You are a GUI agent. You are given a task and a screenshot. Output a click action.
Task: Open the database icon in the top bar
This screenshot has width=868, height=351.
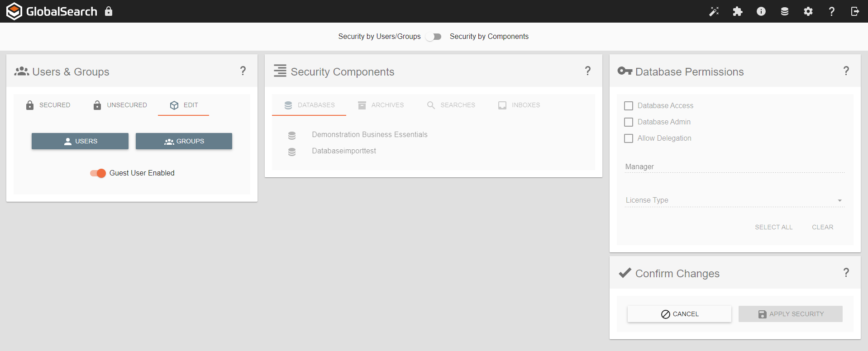pos(785,11)
